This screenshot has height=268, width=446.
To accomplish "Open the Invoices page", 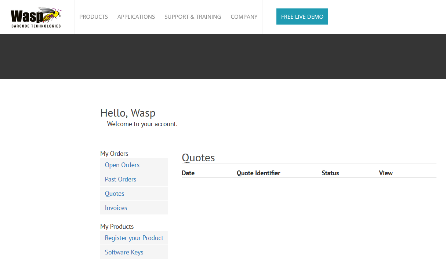I will [134, 208].
